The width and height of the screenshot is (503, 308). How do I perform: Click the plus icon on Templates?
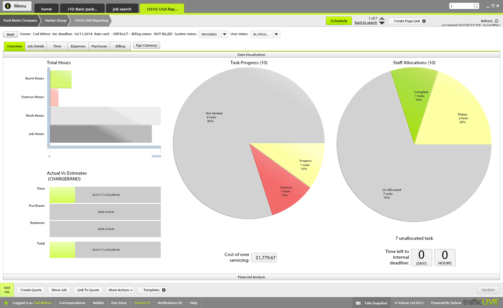[x=164, y=290]
